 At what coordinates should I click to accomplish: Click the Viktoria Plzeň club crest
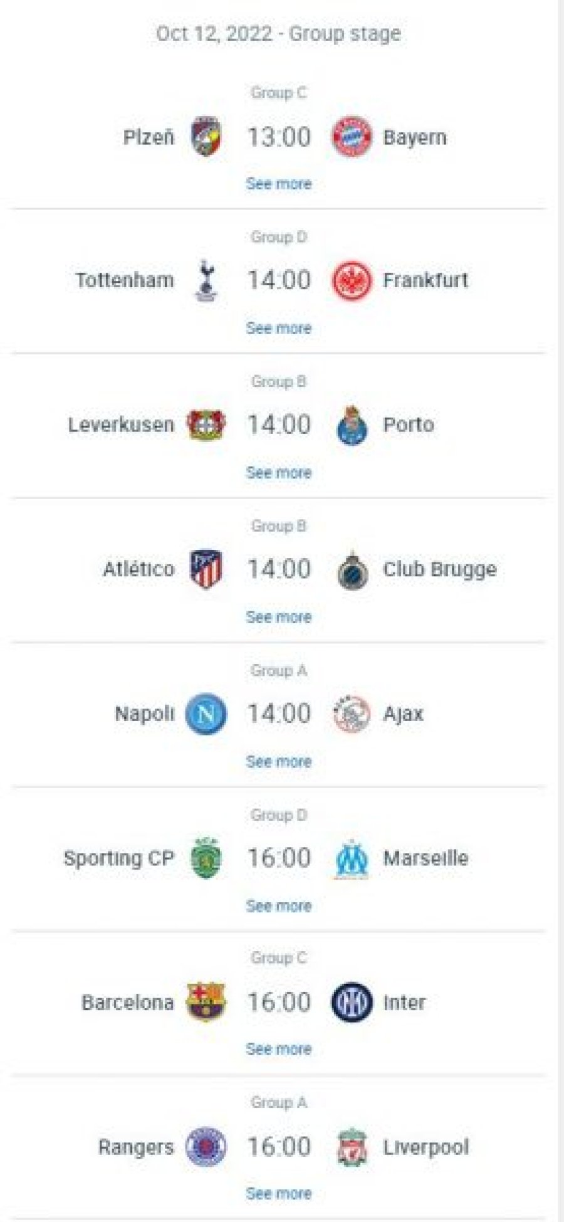coord(206,136)
